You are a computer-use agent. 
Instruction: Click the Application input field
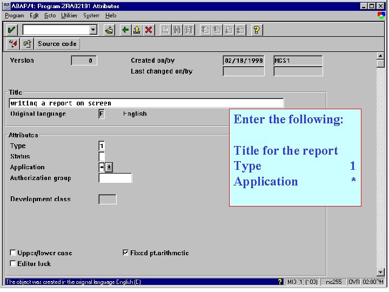[102, 167]
